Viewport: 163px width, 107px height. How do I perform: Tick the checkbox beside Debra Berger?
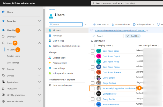[x=93, y=78]
